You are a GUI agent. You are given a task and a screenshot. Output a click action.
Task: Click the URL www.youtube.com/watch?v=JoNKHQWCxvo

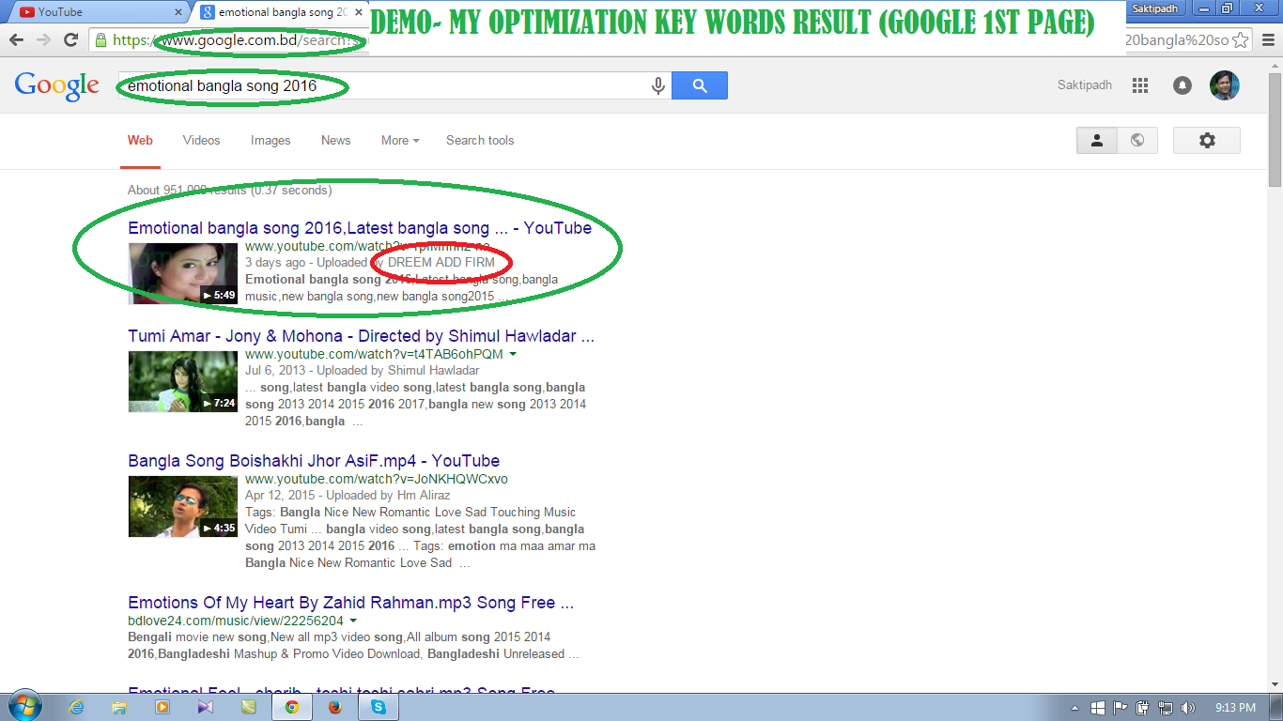click(x=377, y=479)
